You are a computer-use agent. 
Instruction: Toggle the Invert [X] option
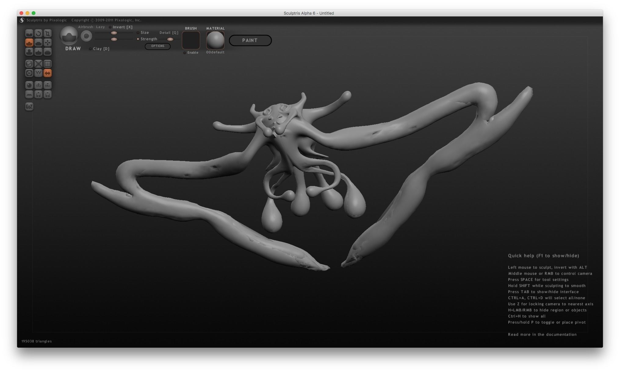pos(121,27)
